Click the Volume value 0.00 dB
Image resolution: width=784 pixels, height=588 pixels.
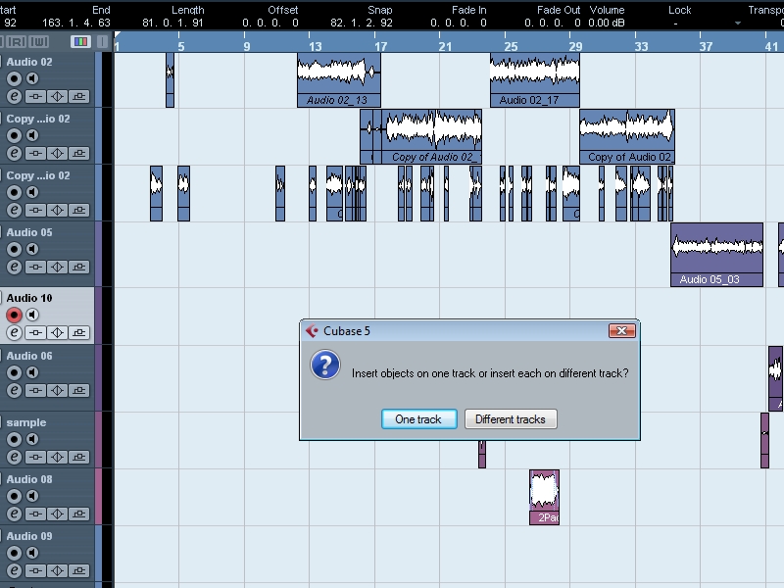[x=607, y=23]
